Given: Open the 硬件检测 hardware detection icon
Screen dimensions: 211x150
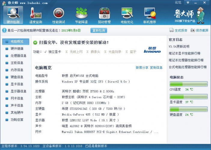Looking at the screenshot, I should pyautogui.click(x=13, y=15).
